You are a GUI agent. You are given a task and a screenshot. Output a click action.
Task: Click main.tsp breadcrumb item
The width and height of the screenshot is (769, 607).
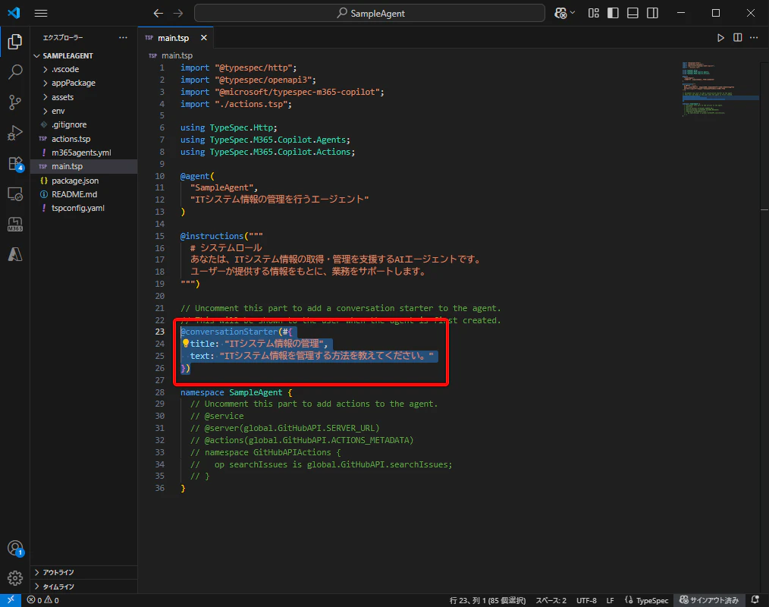coord(177,55)
